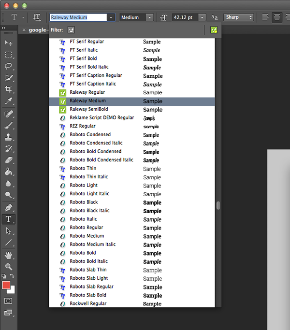Expand the toolbar with double arrows
Image resolution: width=290 pixels, height=330 pixels.
tap(3, 28)
